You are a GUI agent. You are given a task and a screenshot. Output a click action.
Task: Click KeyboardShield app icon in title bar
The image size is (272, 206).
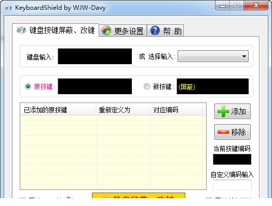tap(8, 8)
